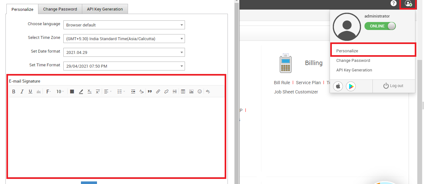Apply blockquote formatting
Image resolution: width=424 pixels, height=184 pixels.
click(x=150, y=92)
